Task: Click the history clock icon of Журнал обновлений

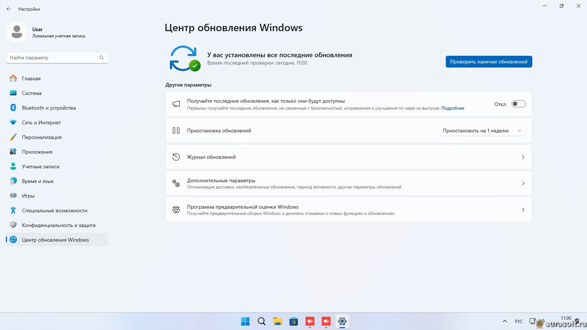Action: pos(176,157)
